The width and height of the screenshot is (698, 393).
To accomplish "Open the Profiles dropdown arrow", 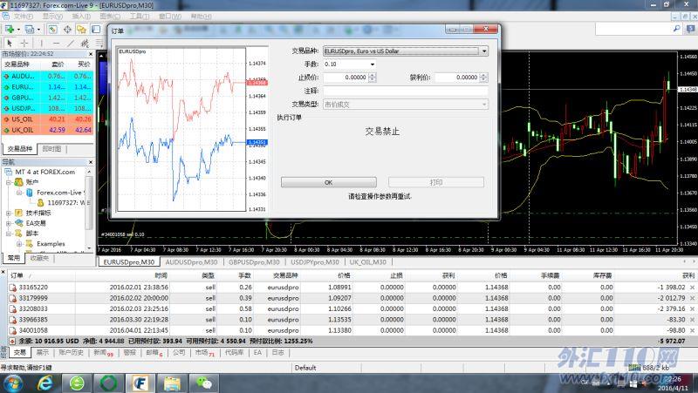I will (x=38, y=30).
